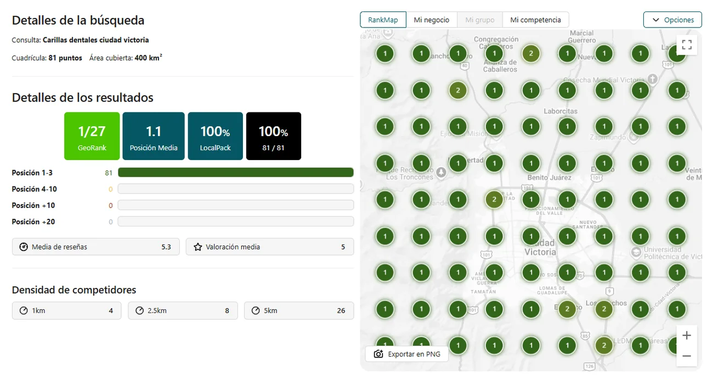The image size is (713, 380).
Task: Click the Posición Media 1.1 tile
Action: tap(154, 136)
